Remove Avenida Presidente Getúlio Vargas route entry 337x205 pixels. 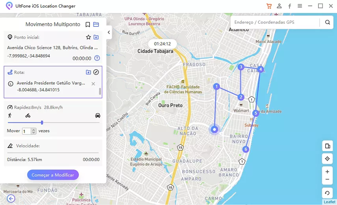click(x=93, y=83)
